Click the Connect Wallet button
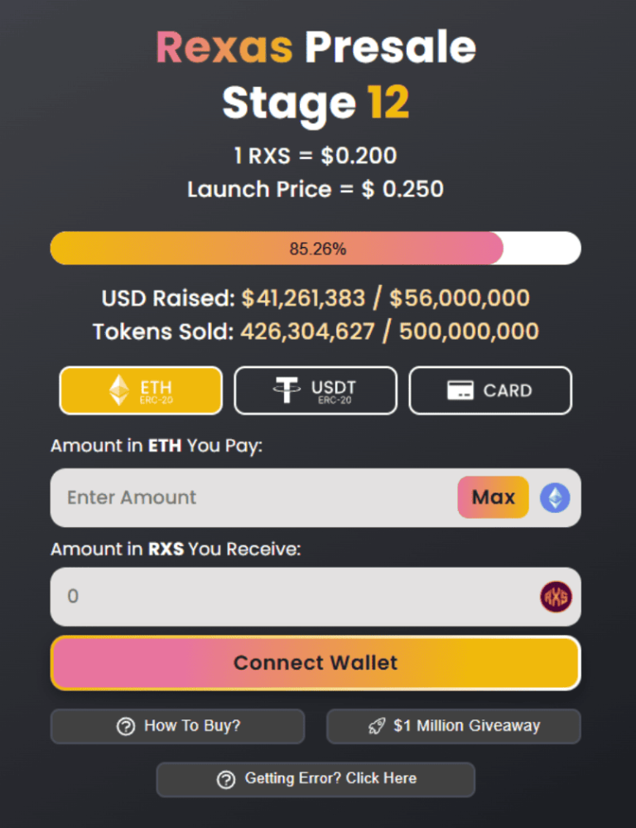 [316, 662]
